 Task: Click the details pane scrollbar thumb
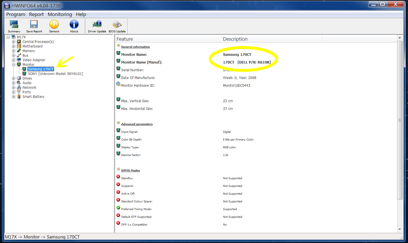pyautogui.click(x=399, y=120)
